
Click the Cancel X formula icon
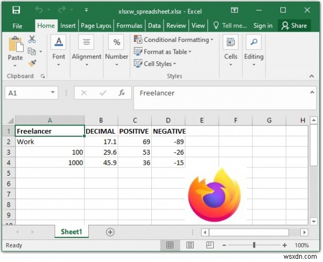pos(84,93)
